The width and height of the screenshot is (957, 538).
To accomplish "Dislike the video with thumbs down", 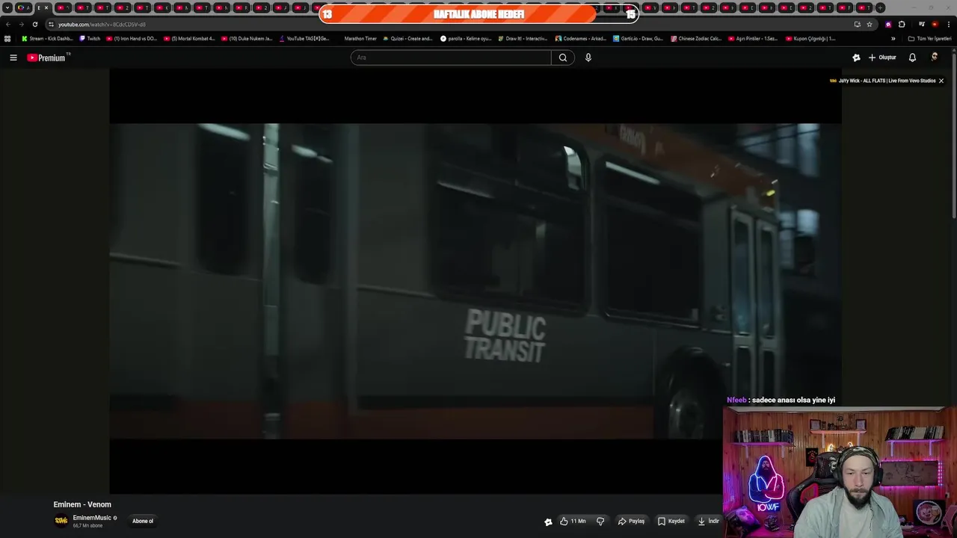I will 600,522.
